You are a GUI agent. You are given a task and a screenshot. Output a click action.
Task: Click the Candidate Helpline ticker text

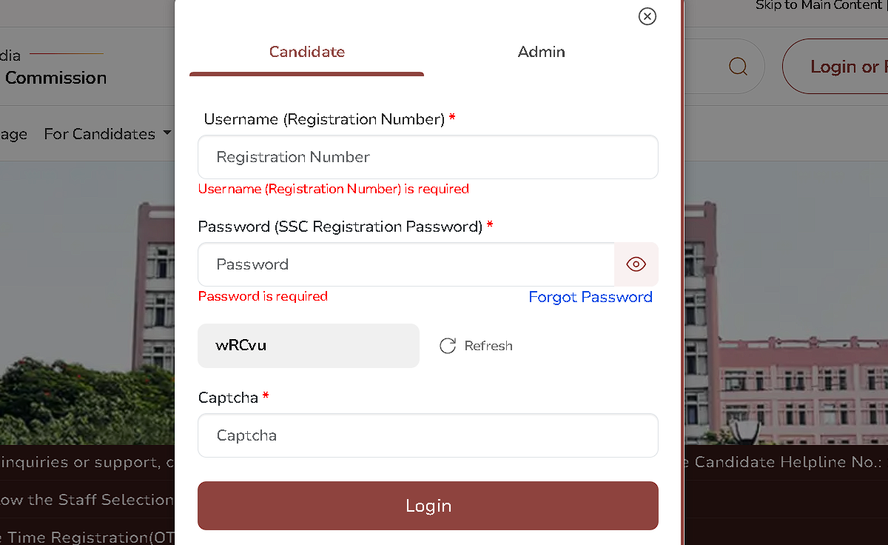(x=787, y=462)
